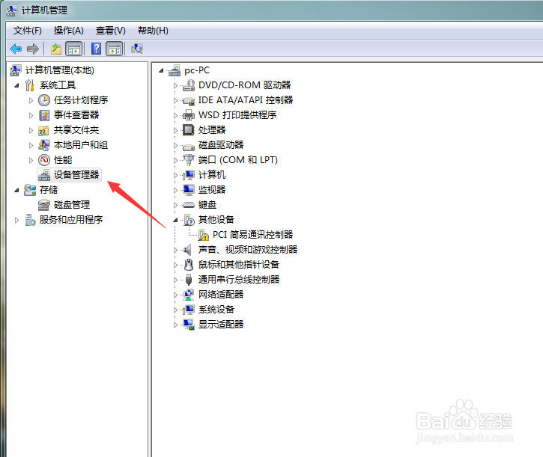Image resolution: width=543 pixels, height=457 pixels.
Task: Select 端口 (COM 和 LPT) category
Action: click(x=238, y=160)
